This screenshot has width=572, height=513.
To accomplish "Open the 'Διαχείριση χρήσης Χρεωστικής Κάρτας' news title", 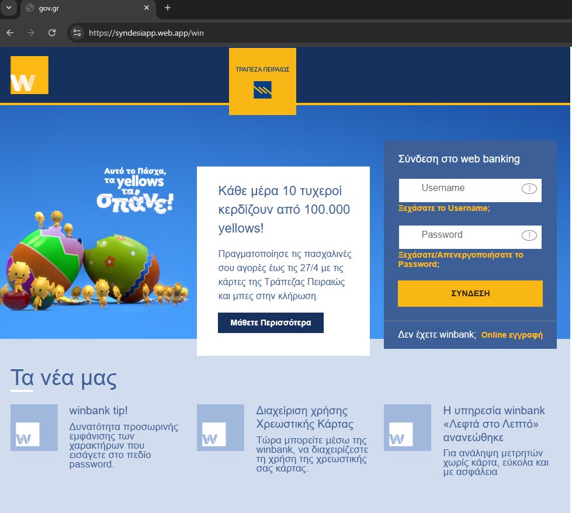I will [304, 417].
